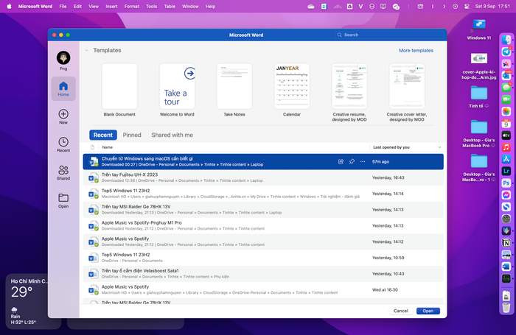The image size is (516, 335).
Task: Click the Cancel button
Action: click(400, 311)
